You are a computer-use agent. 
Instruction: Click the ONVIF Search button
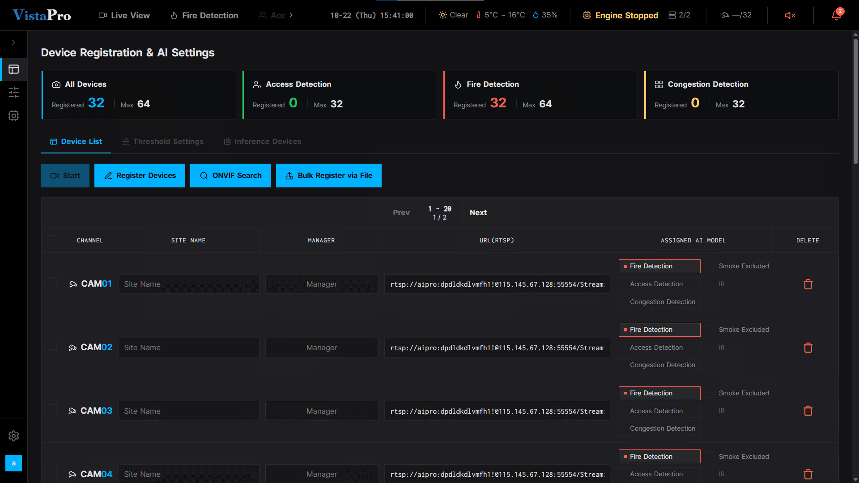coord(230,175)
